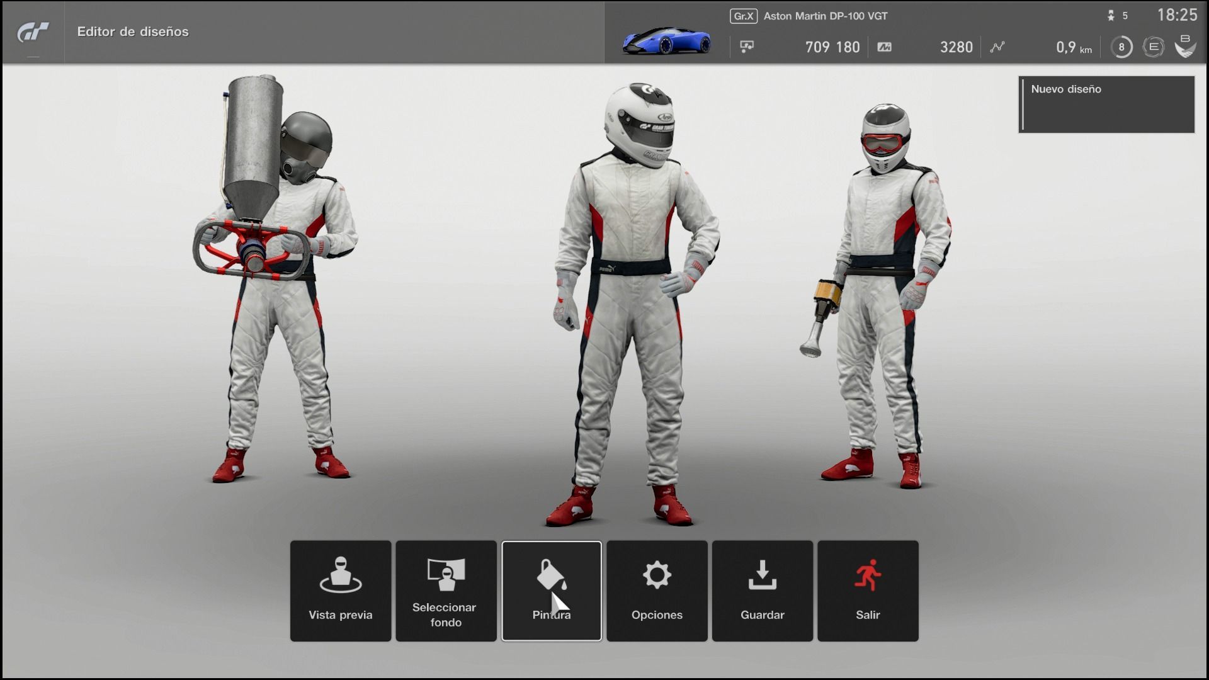
Task: Open Vista previa preview mode
Action: click(341, 591)
